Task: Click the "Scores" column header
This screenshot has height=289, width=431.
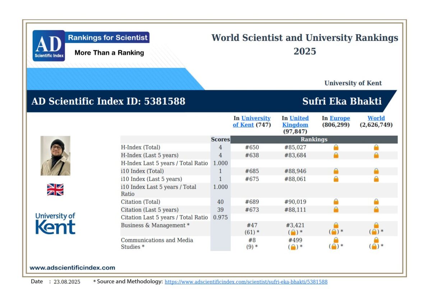Action: 220,139
